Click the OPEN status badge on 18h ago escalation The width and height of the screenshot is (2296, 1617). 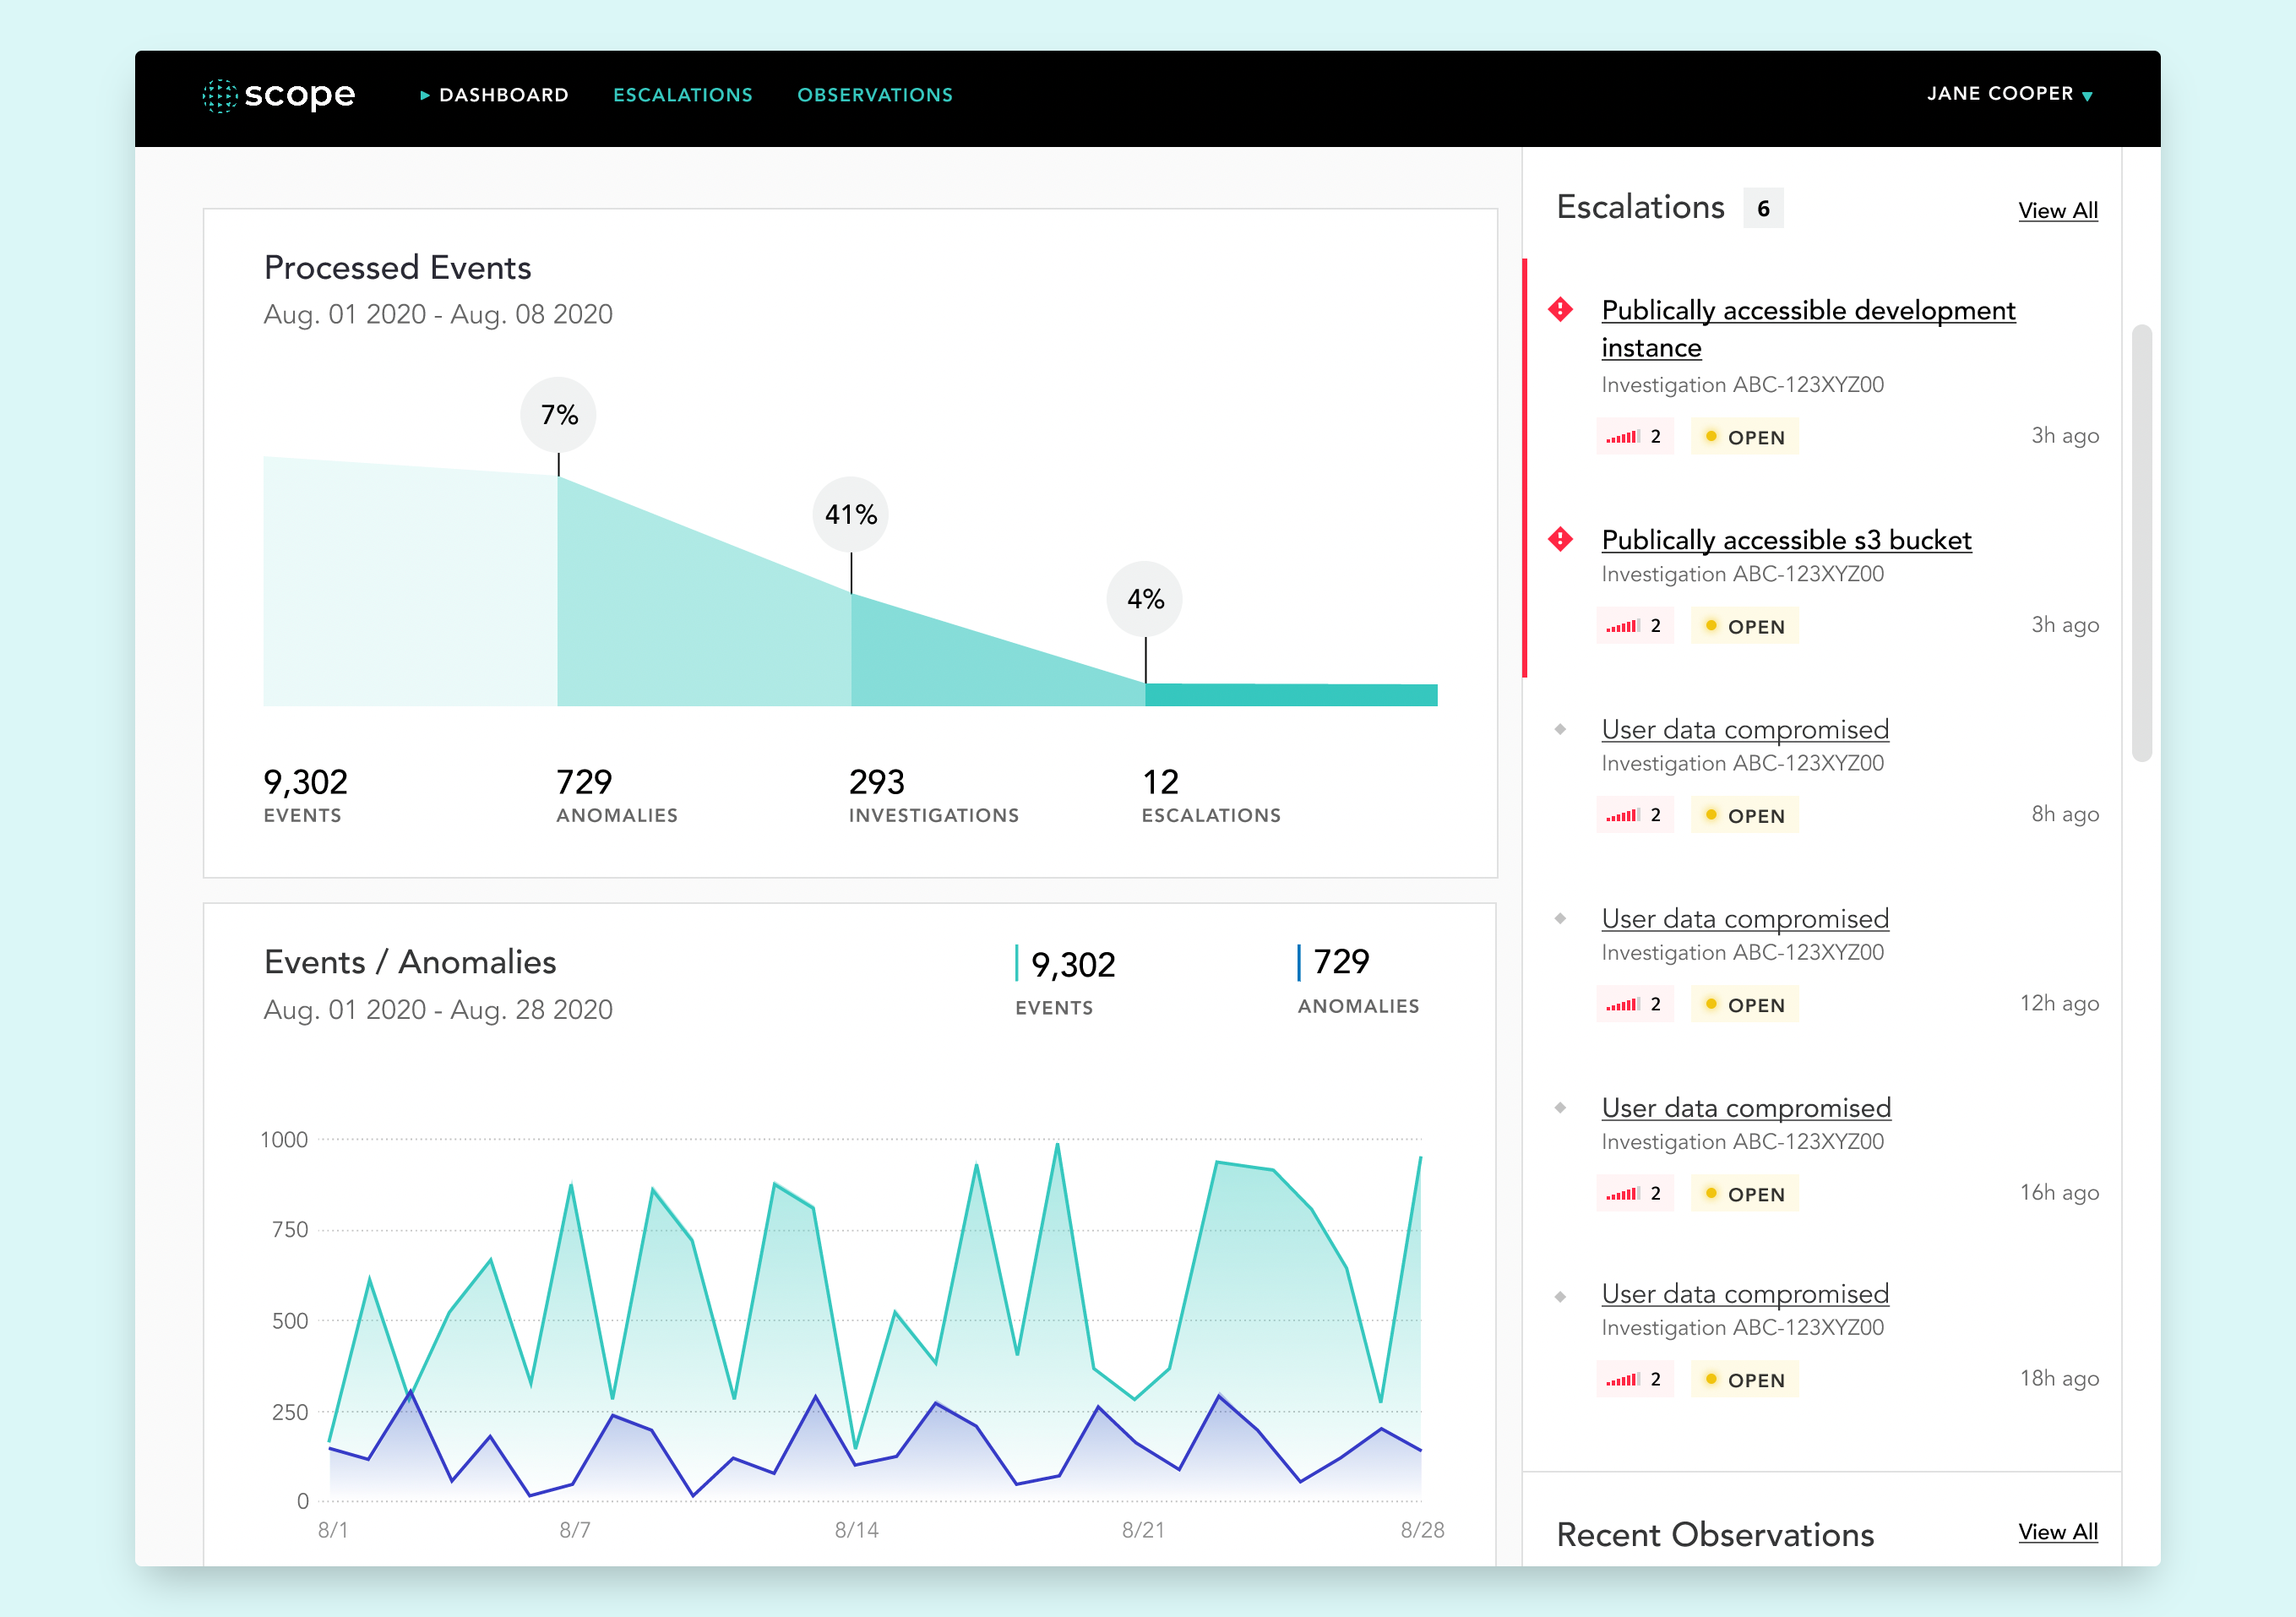[1744, 1380]
